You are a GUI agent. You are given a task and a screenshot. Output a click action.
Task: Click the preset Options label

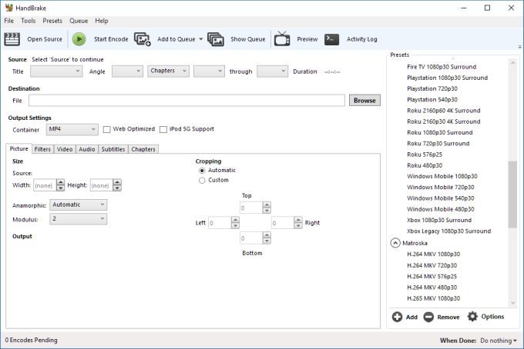(x=492, y=317)
